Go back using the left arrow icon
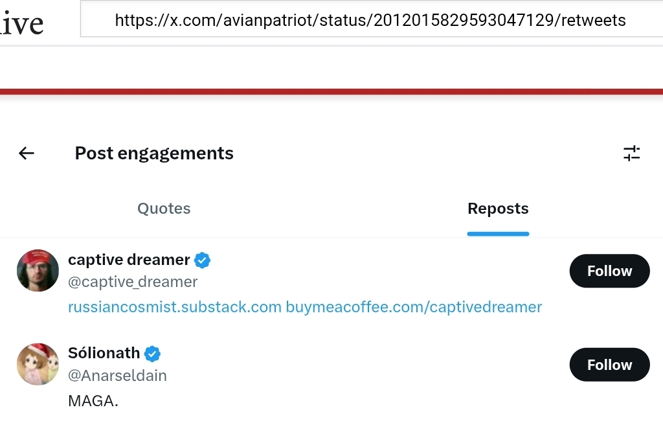 coord(26,154)
